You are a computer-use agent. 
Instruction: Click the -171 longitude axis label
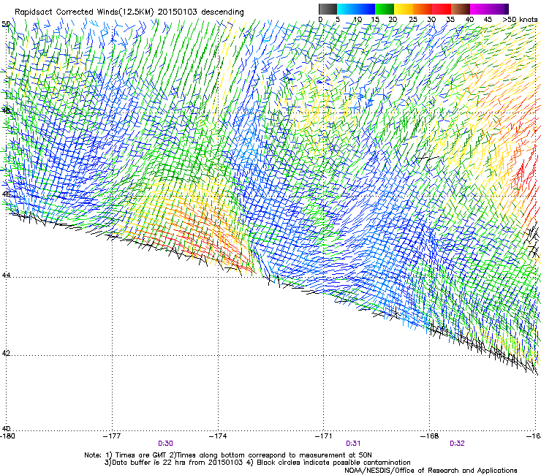coord(324,436)
